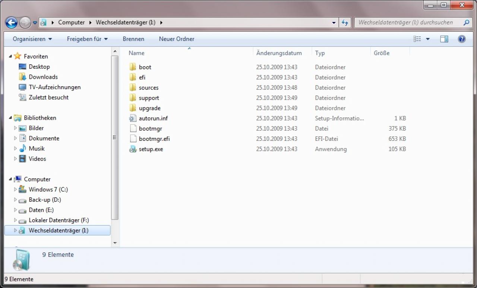Toggle the preview pane icon
Screen dimensions: 477x288
[444, 39]
